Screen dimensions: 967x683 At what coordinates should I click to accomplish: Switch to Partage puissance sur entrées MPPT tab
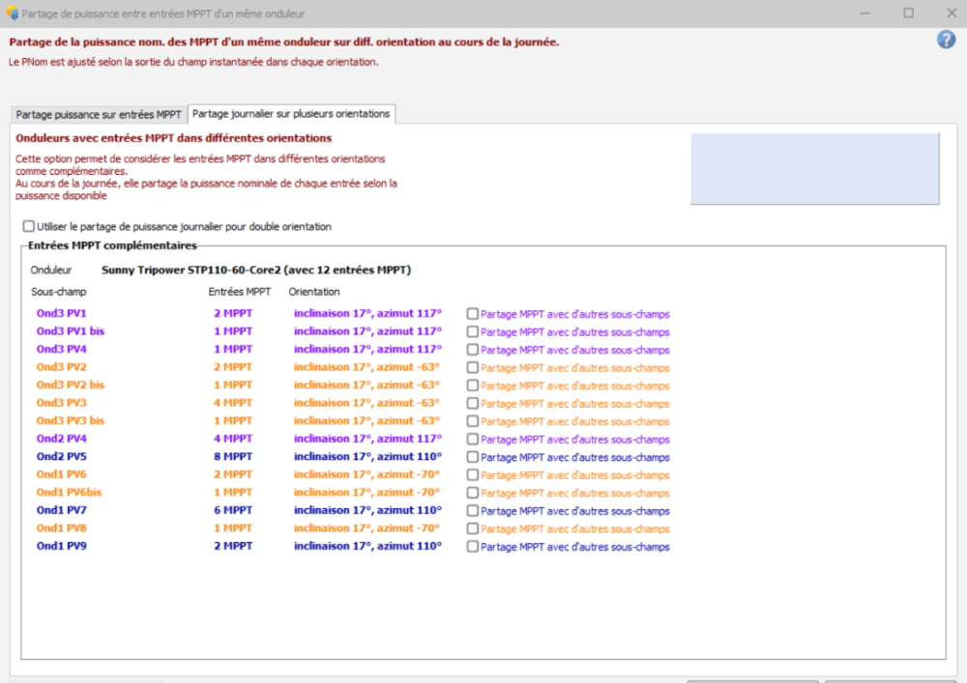99,114
